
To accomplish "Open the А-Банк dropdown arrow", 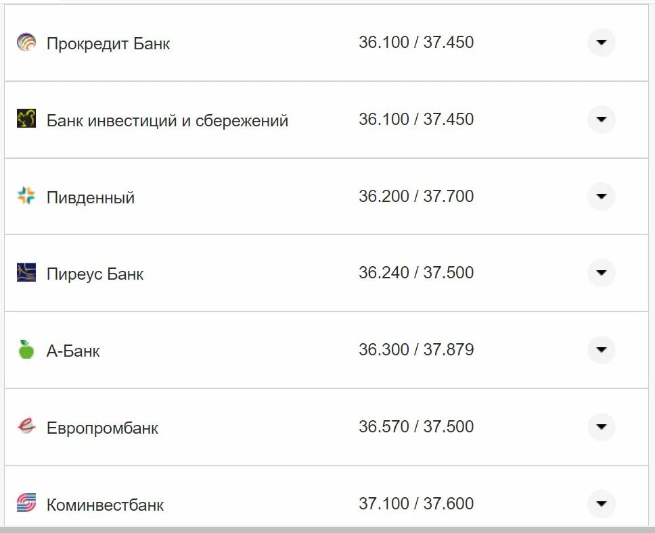I will point(601,349).
